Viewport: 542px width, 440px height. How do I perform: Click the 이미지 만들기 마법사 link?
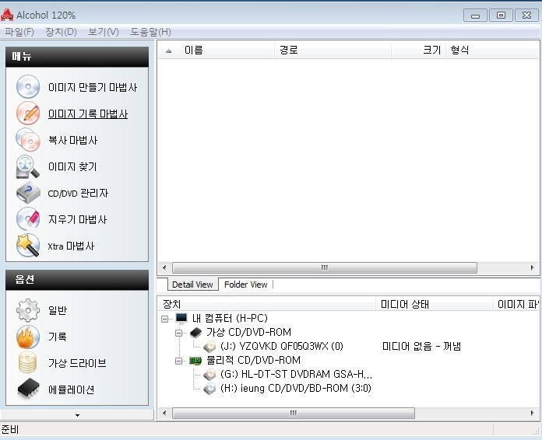pyautogui.click(x=93, y=87)
